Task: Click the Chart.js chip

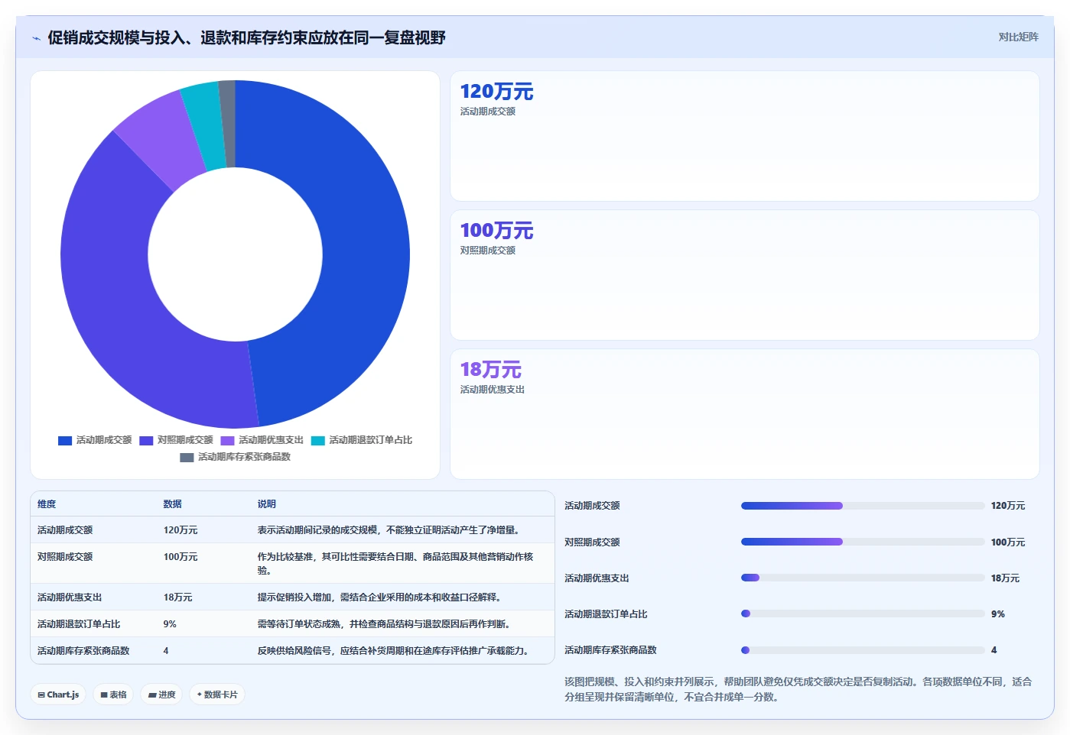Action: click(x=58, y=695)
